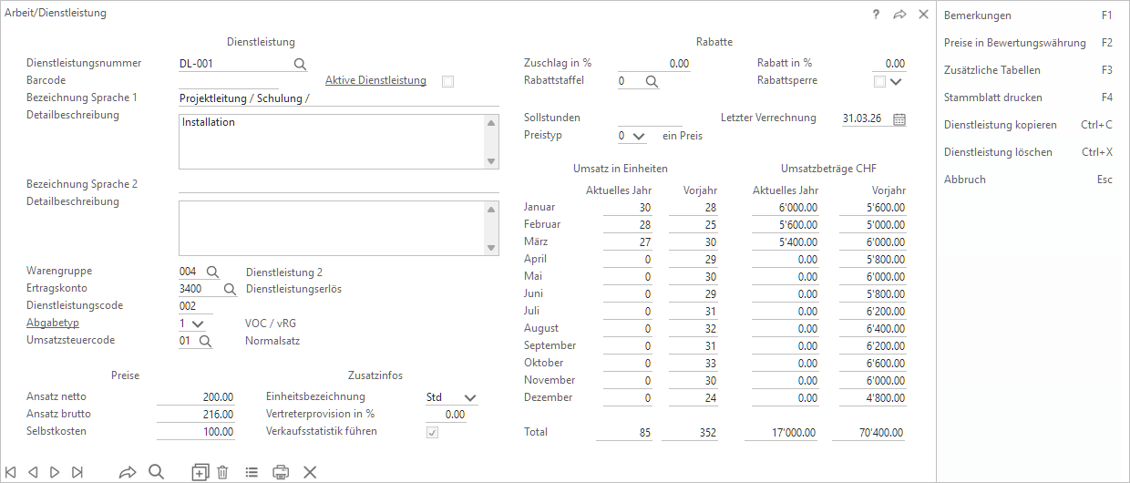Click the Ansatz netto price field
Image resolution: width=1130 pixels, height=483 pixels.
196,397
